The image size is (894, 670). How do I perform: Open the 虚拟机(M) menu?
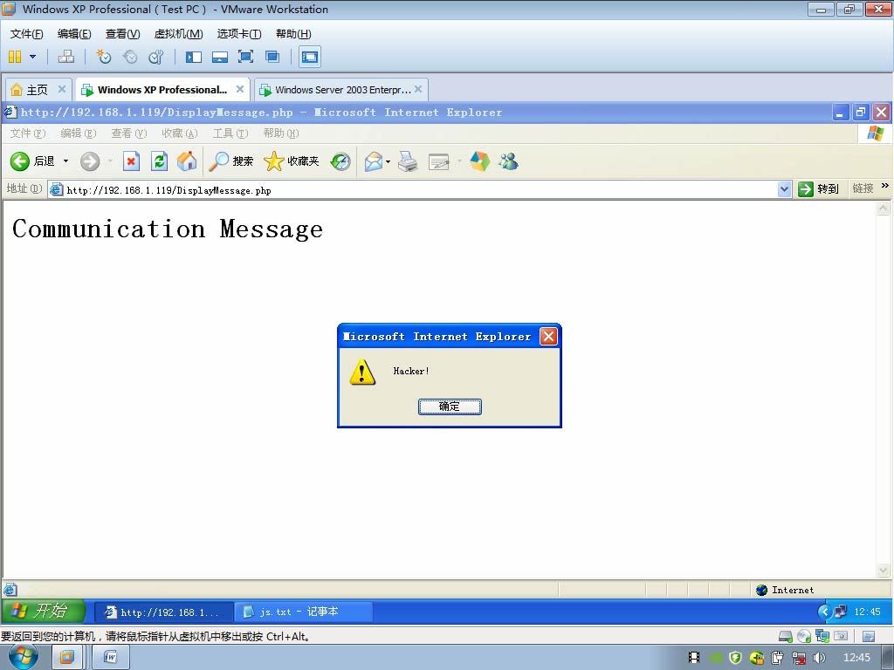[x=178, y=34]
